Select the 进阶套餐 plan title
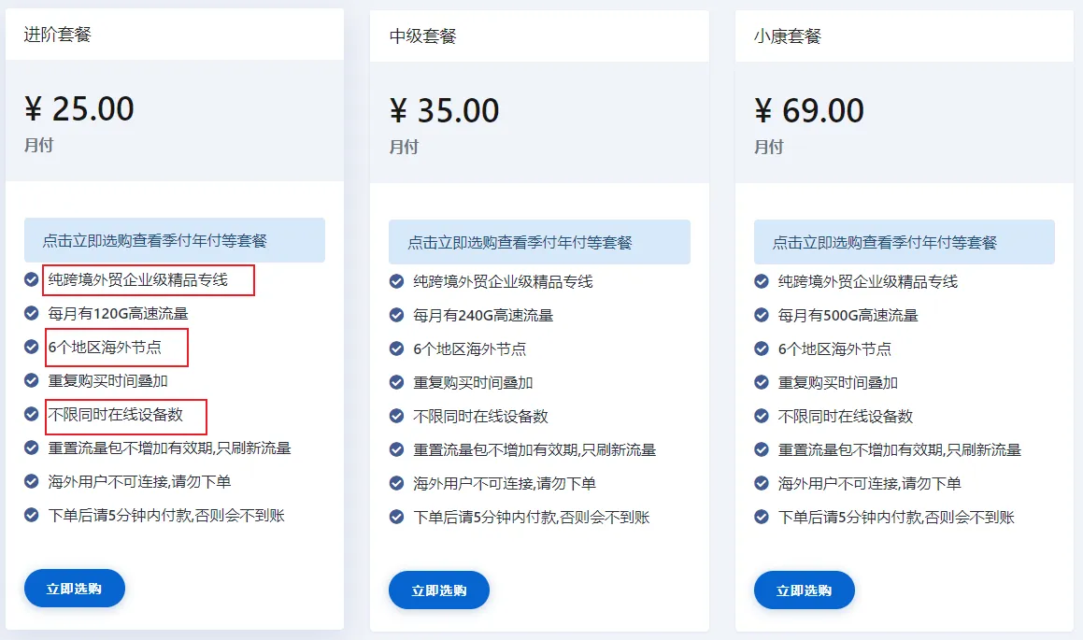Screen dimensions: 1083x640 click(57, 35)
